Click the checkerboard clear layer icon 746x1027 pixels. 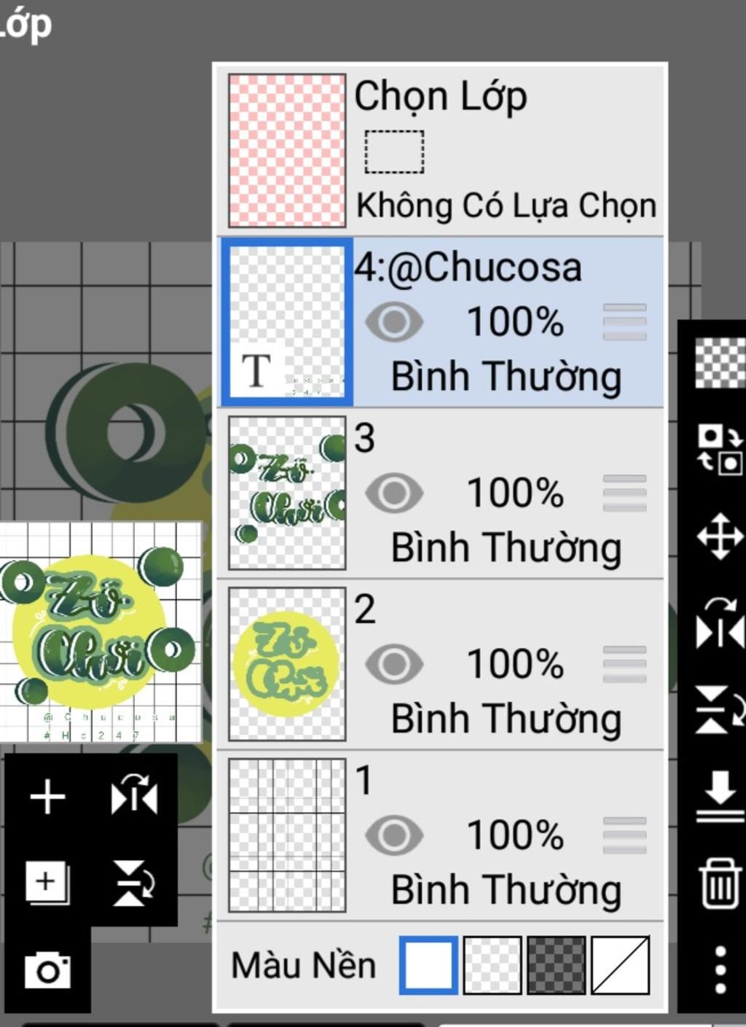pyautogui.click(x=720, y=362)
